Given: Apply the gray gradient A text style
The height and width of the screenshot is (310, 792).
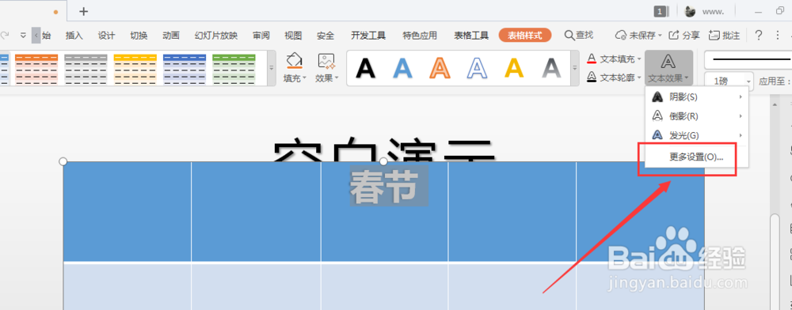Looking at the screenshot, I should pos(551,68).
